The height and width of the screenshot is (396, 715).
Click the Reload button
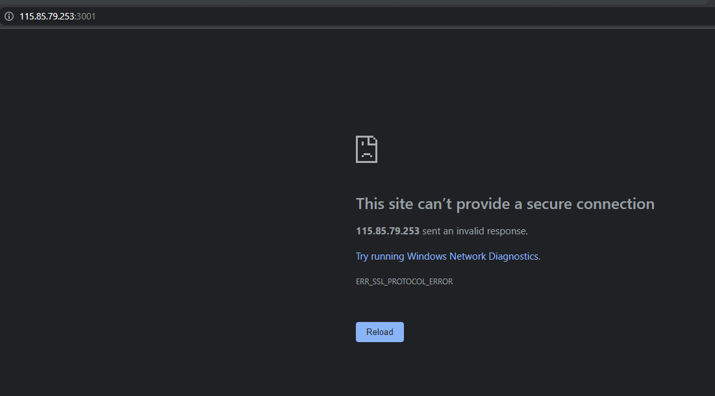379,332
